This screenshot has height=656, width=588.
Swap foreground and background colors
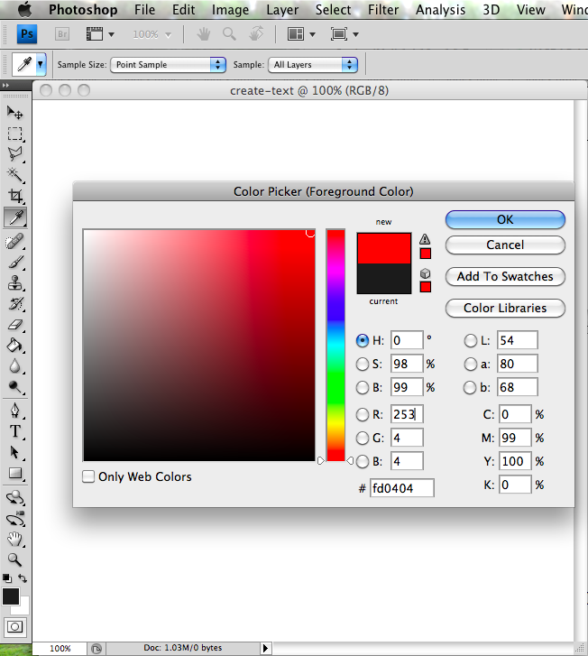click(23, 578)
